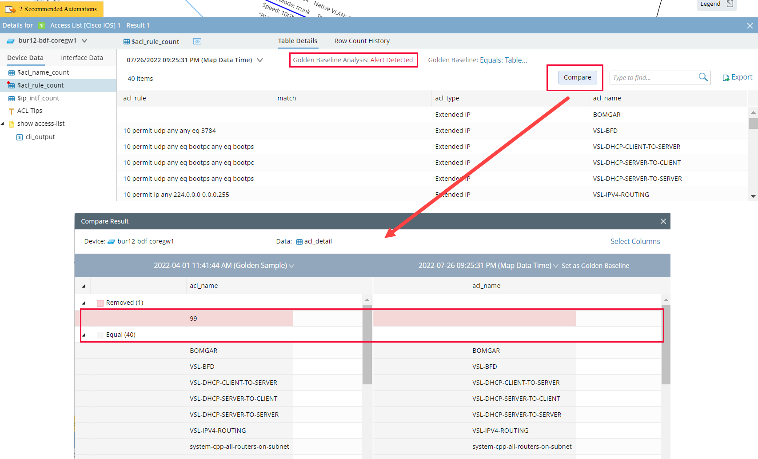
Task: Click the main table scrollbar up arrow
Action: [753, 112]
